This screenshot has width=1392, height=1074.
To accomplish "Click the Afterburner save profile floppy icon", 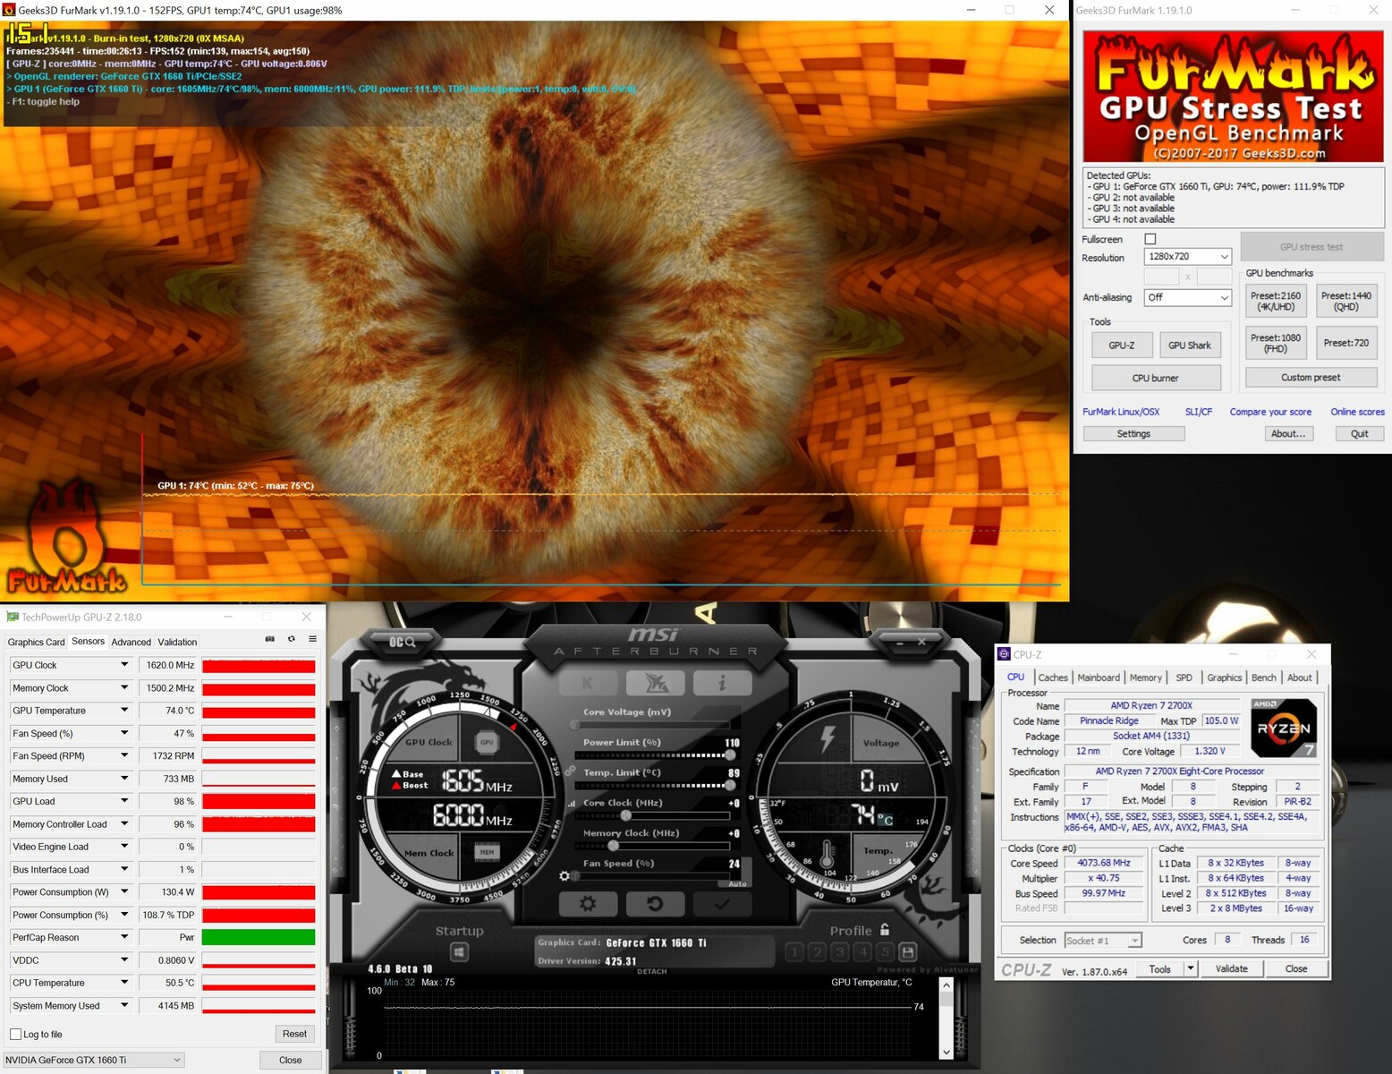I will pos(907,952).
